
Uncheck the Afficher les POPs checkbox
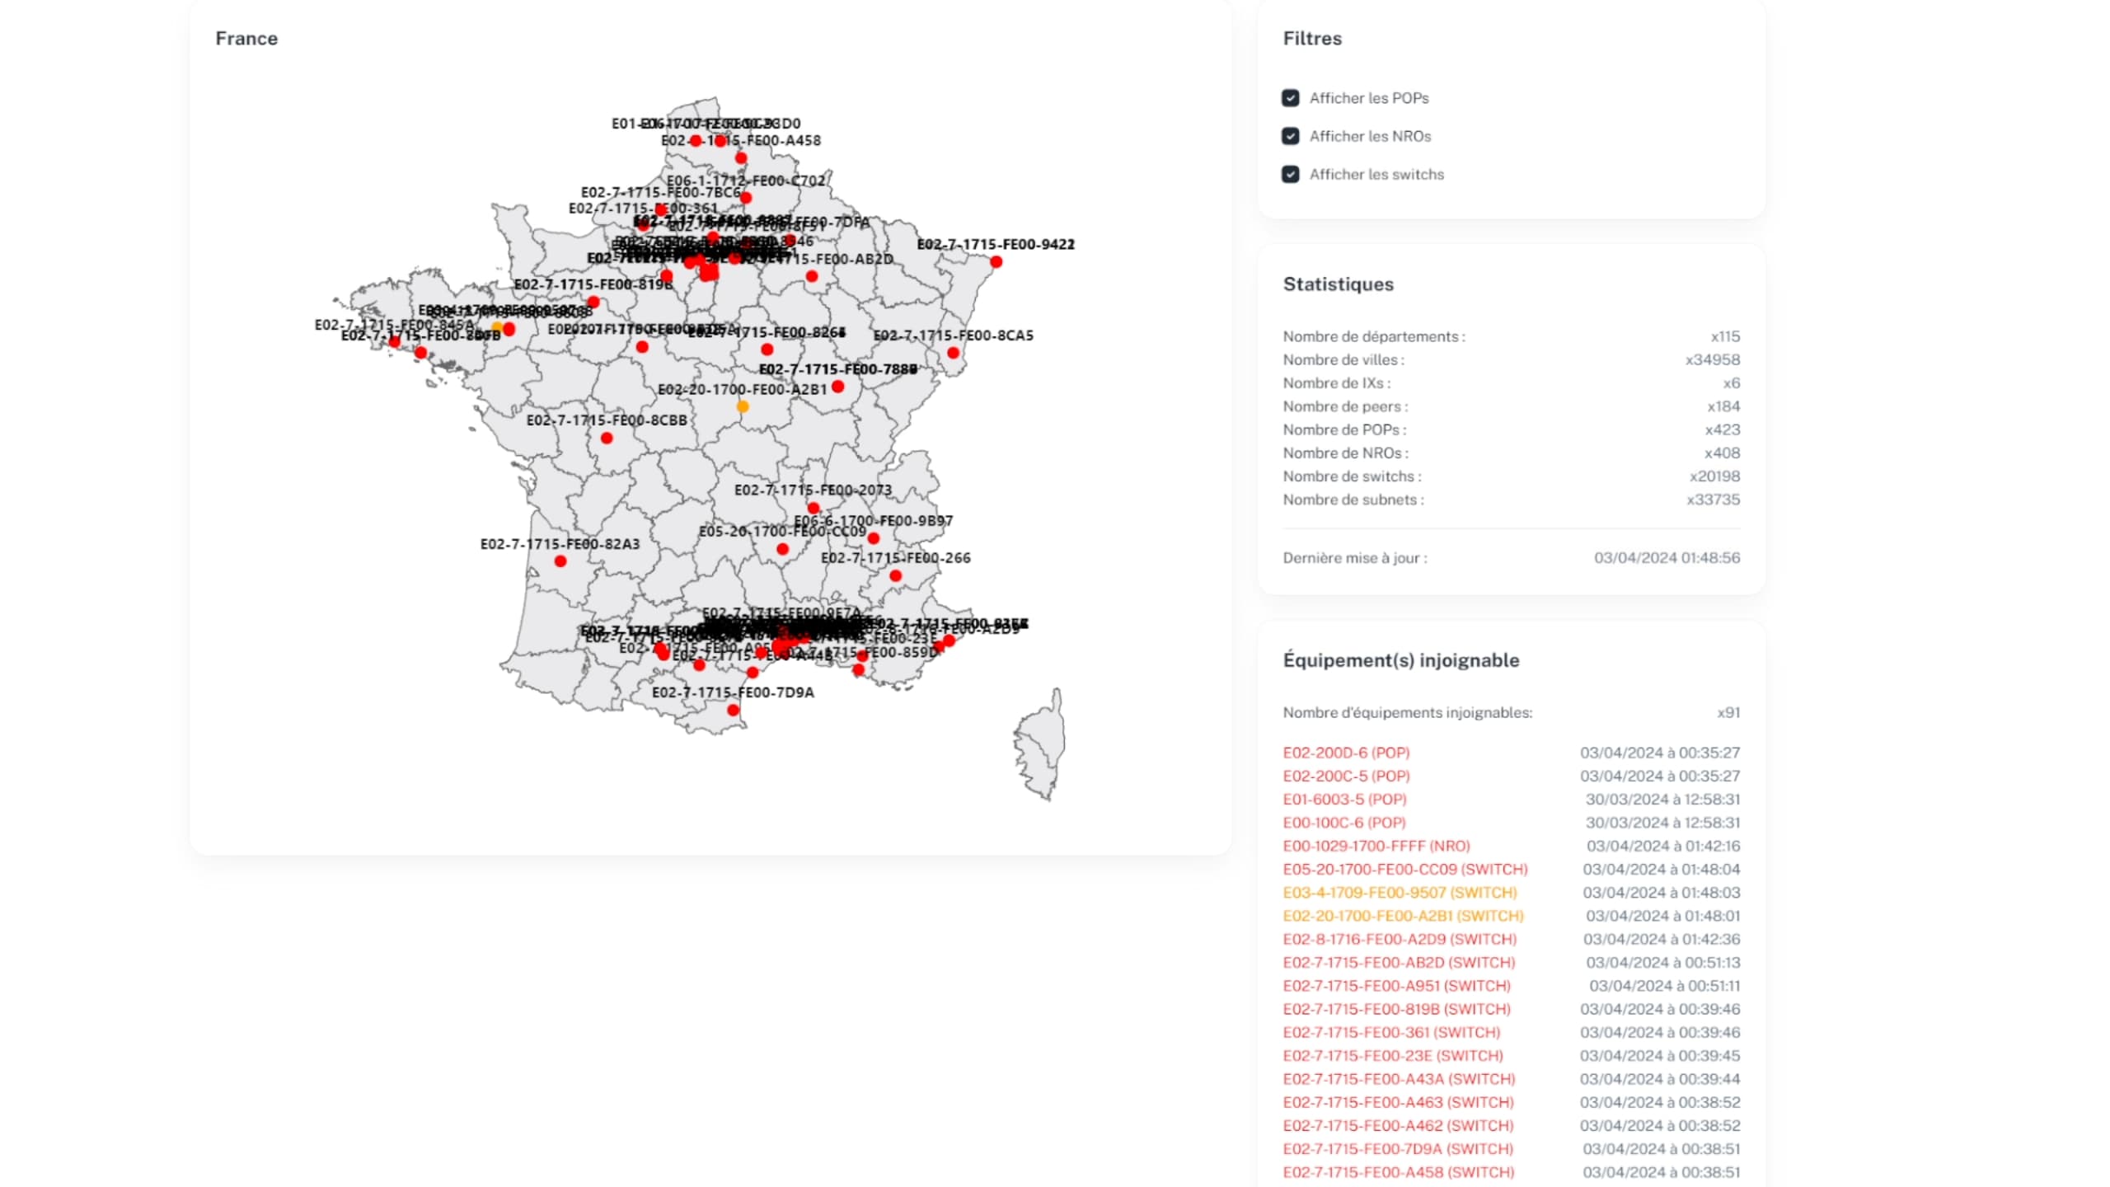pos(1290,98)
